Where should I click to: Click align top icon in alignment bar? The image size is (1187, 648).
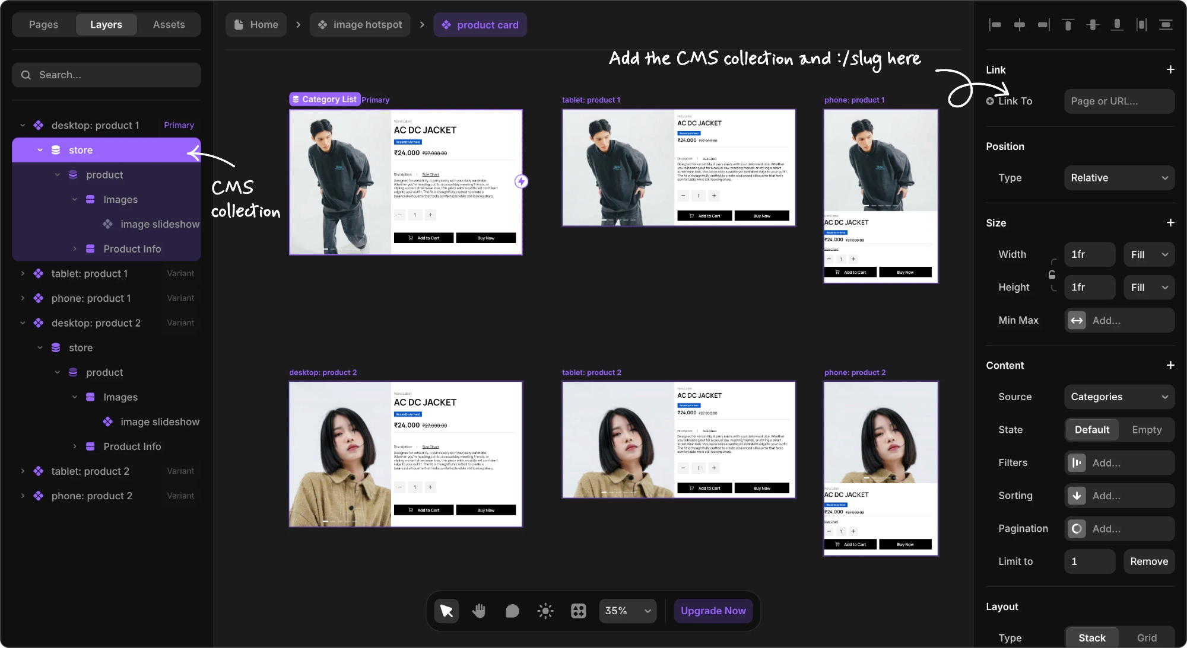coord(1068,25)
